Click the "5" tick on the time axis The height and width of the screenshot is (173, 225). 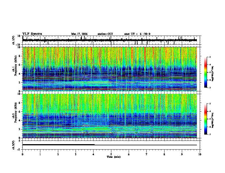(111, 154)
